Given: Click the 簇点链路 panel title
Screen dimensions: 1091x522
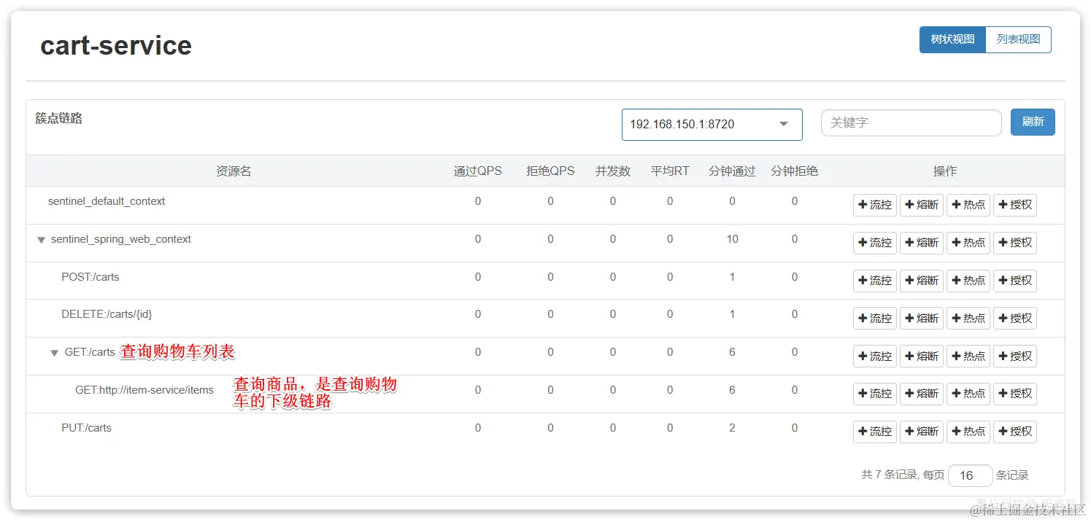Looking at the screenshot, I should point(58,118).
